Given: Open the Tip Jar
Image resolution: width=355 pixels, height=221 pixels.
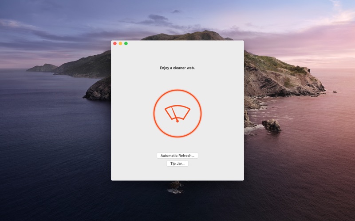Looking at the screenshot, I should [x=177, y=164].
